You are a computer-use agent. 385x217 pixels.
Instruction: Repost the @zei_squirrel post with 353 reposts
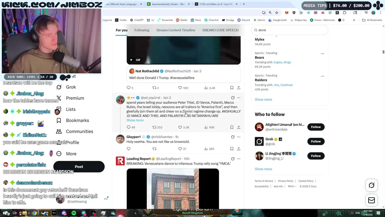[x=157, y=127]
